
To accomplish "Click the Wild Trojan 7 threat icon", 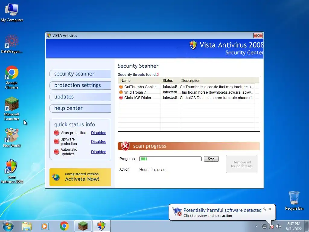I will [121, 92].
